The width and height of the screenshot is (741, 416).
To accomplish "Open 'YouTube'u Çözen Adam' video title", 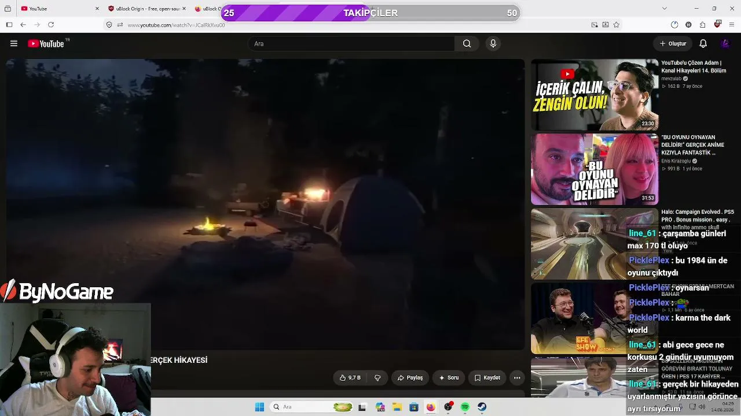I will click(x=694, y=66).
